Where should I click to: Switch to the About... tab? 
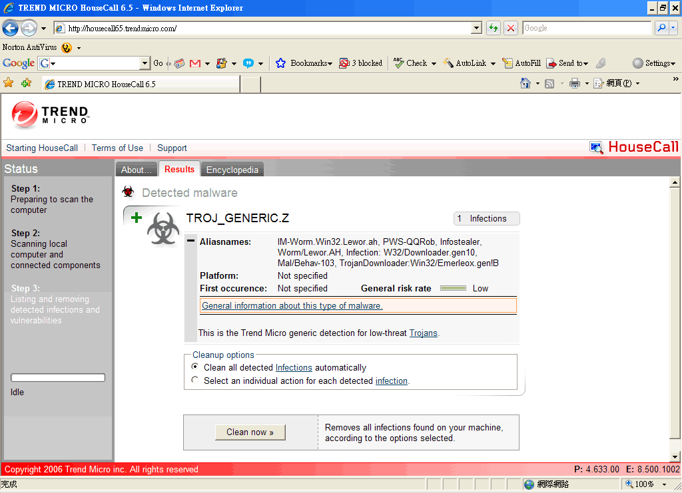click(x=136, y=170)
